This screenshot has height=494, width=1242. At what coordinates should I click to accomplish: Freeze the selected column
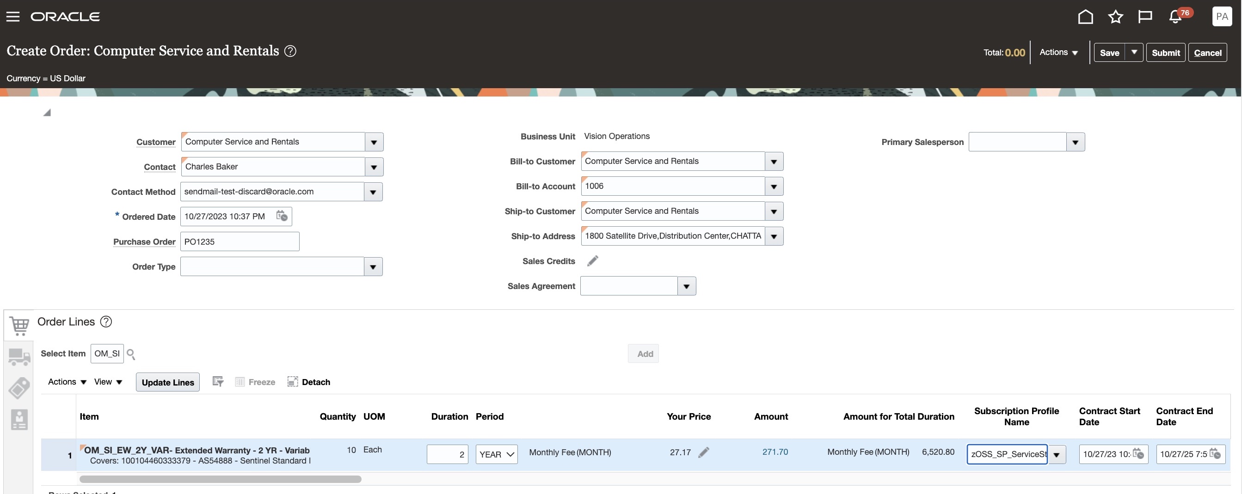coord(255,382)
